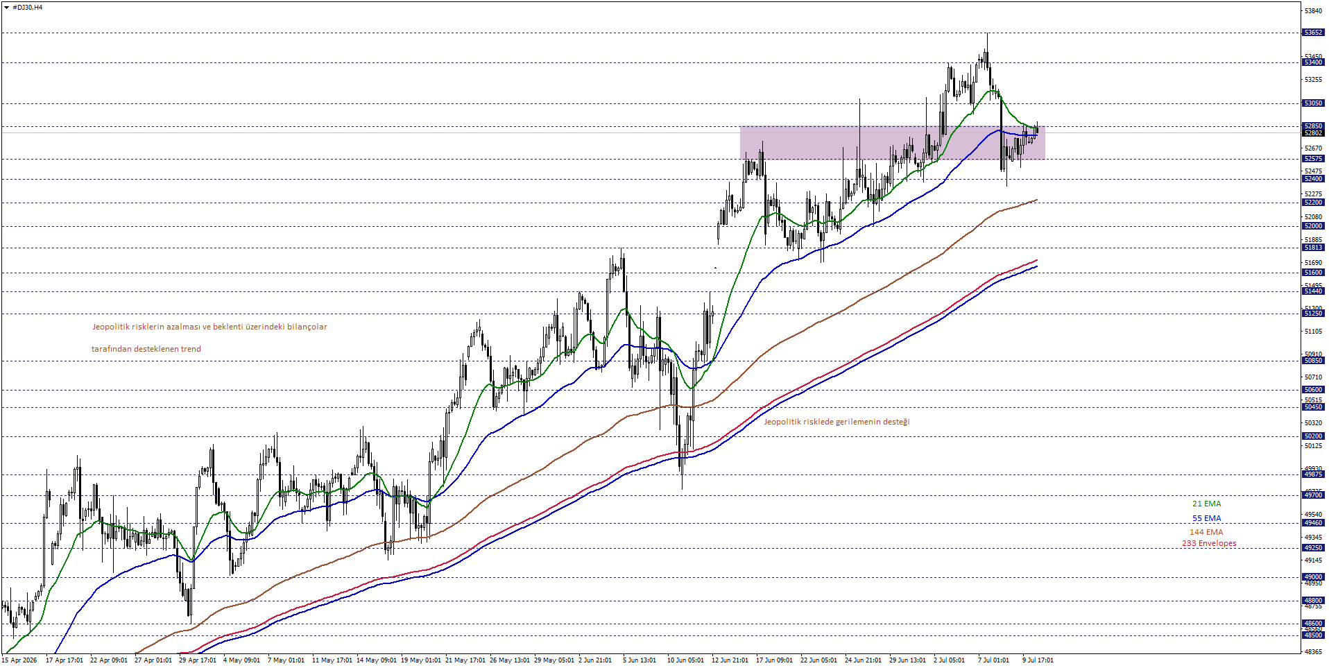Select the 233 Envelopes legend label

1209,544
